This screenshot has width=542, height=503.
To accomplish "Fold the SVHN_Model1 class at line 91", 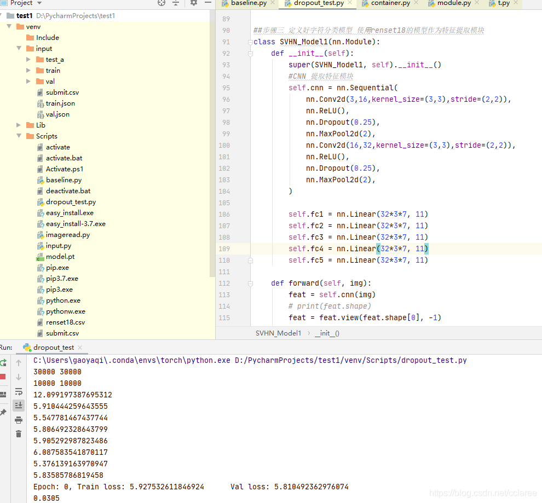I will [250, 42].
